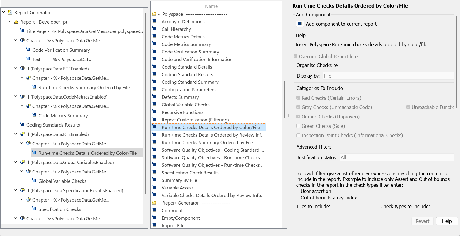This screenshot has width=460, height=236.
Task: Collapse the Report - Developer.rpt tree node
Action: 10,22
